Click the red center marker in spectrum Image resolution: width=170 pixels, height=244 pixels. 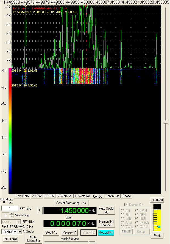[x=85, y=5]
